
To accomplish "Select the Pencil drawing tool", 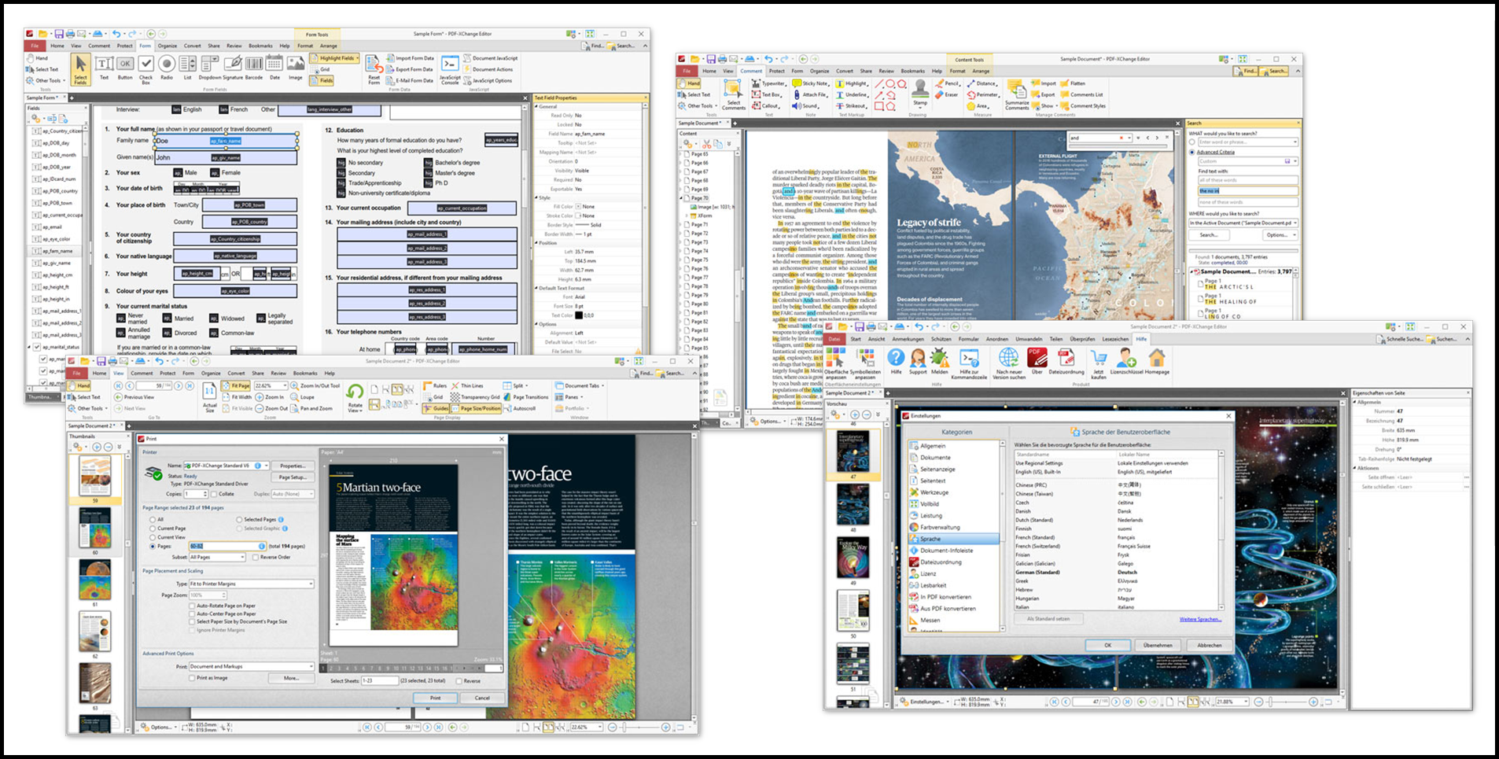I will 948,83.
